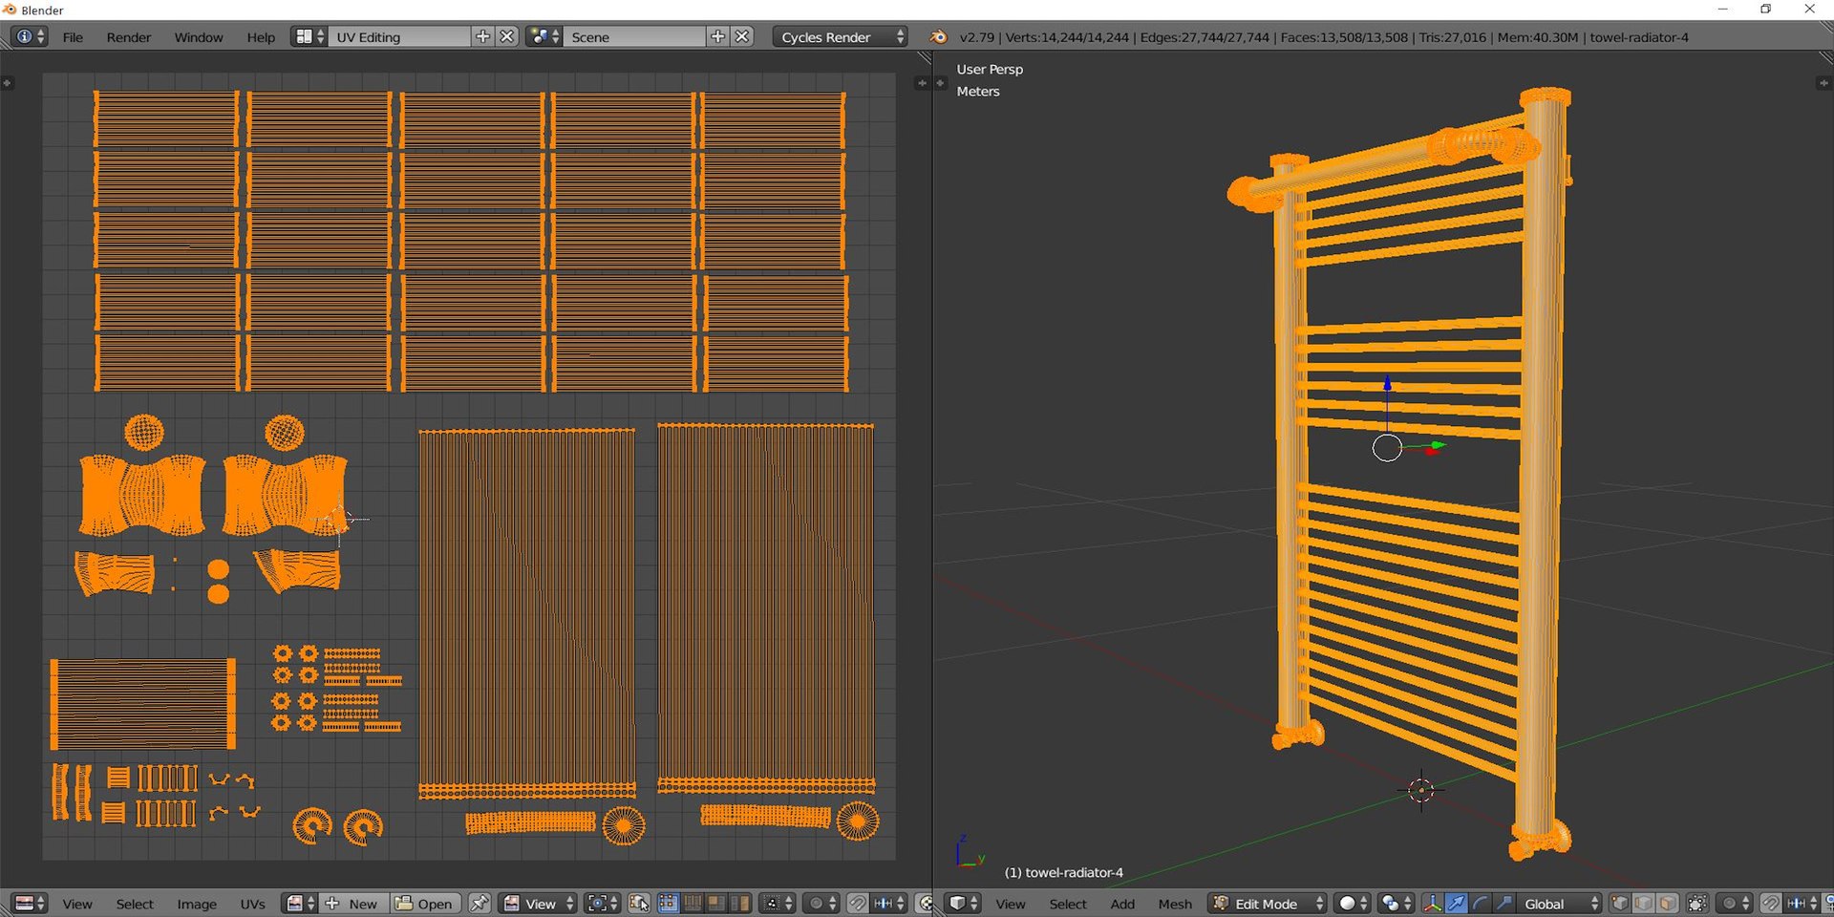Open image browse dropdown in UV editor
The image size is (1834, 917).
(x=300, y=904)
